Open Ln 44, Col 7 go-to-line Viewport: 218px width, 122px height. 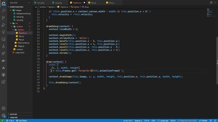(128, 121)
